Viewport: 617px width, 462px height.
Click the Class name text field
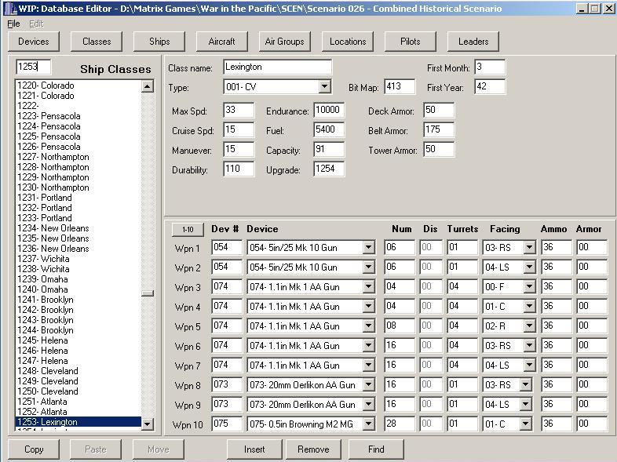(x=277, y=67)
